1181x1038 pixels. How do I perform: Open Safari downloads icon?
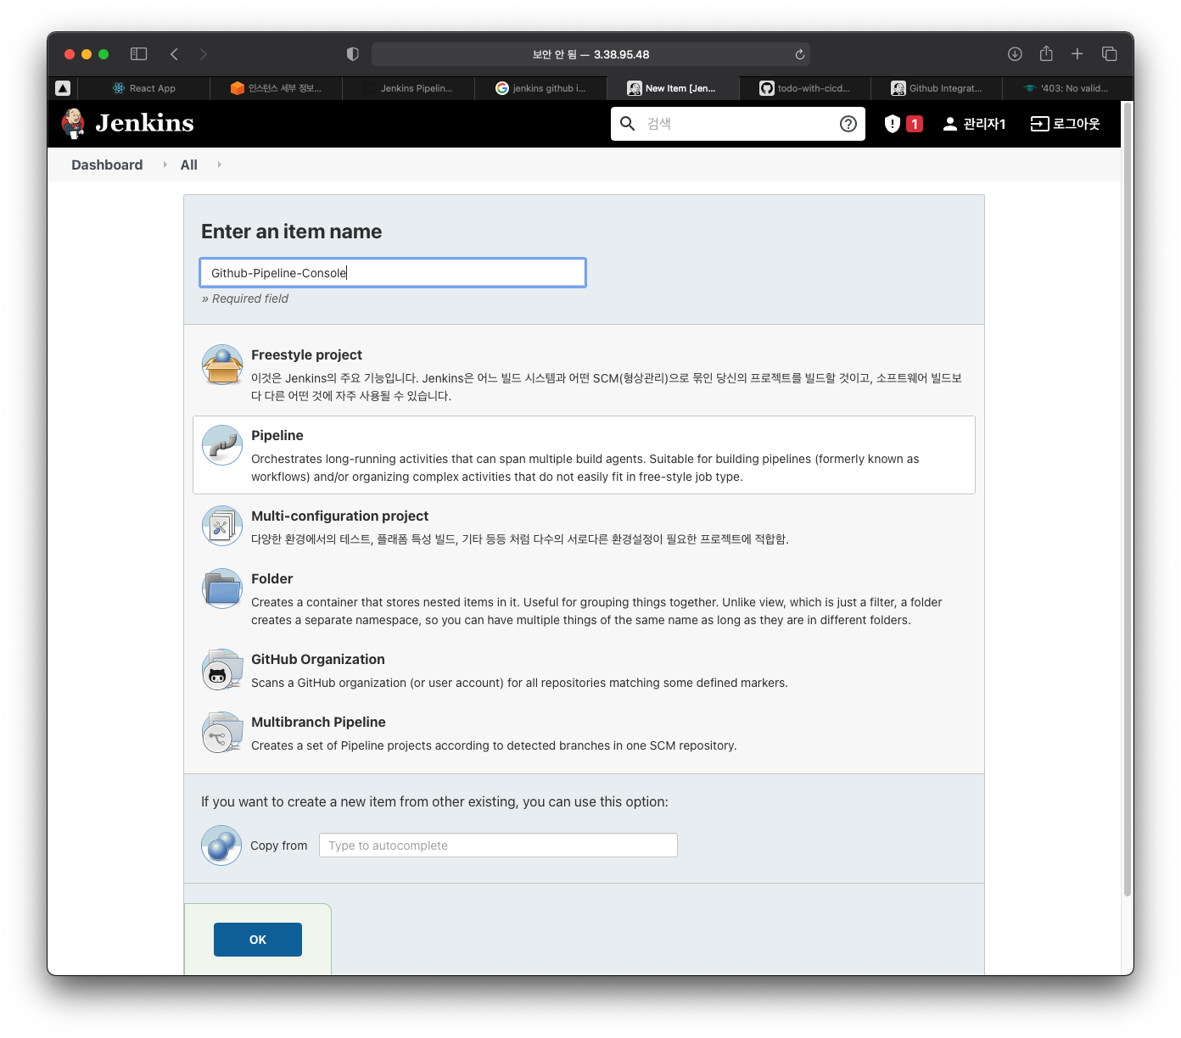1015,54
